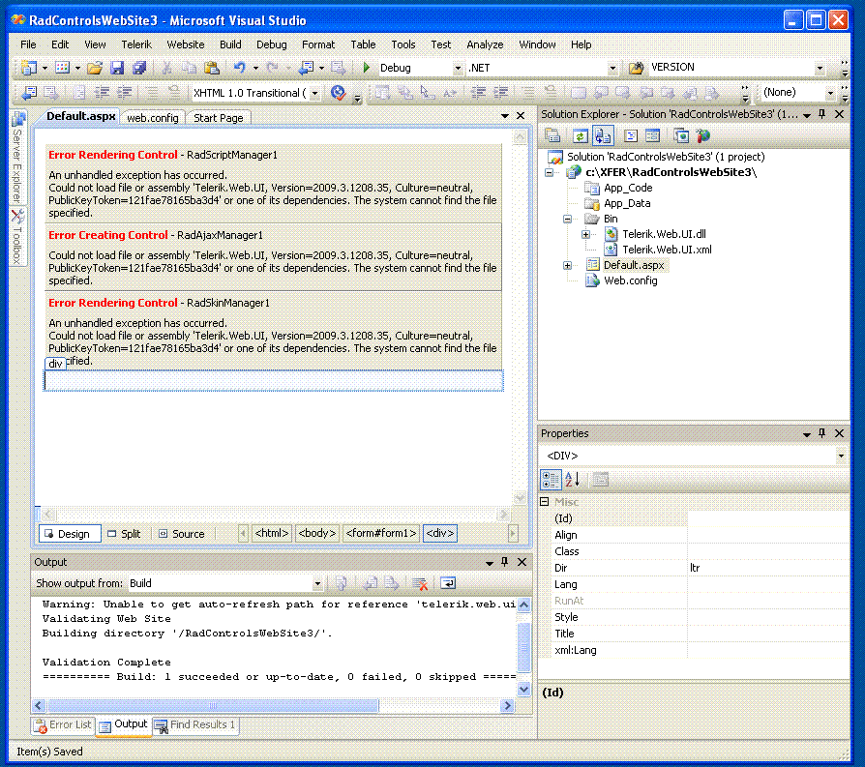Click Clear All icon in Output toolbar

coord(420,583)
